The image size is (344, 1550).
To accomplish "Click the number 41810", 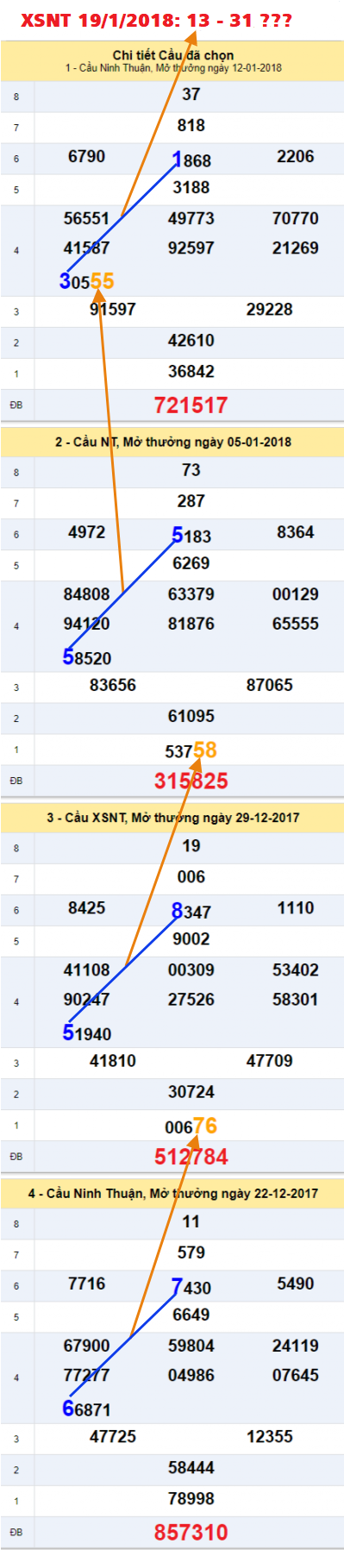I will (x=113, y=1060).
